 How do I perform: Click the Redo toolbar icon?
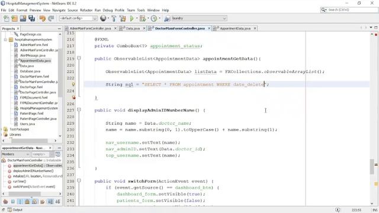(x=51, y=18)
